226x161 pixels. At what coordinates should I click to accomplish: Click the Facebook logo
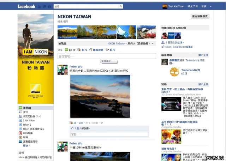tap(26, 6)
